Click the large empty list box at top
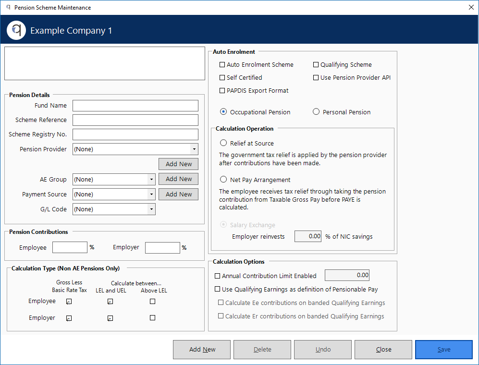Image resolution: width=479 pixels, height=365 pixels. pos(105,63)
